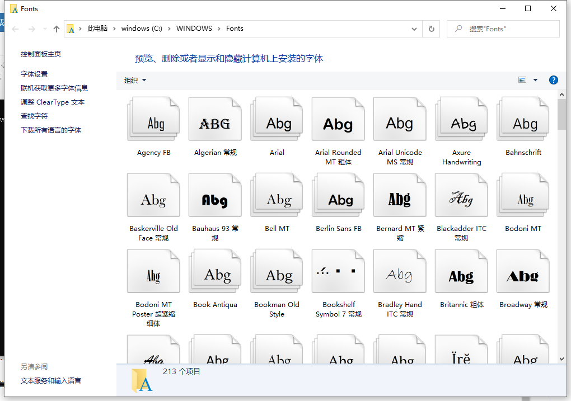Viewport: 571px width, 401px height.
Task: Open 字体设置 link
Action: coord(34,74)
